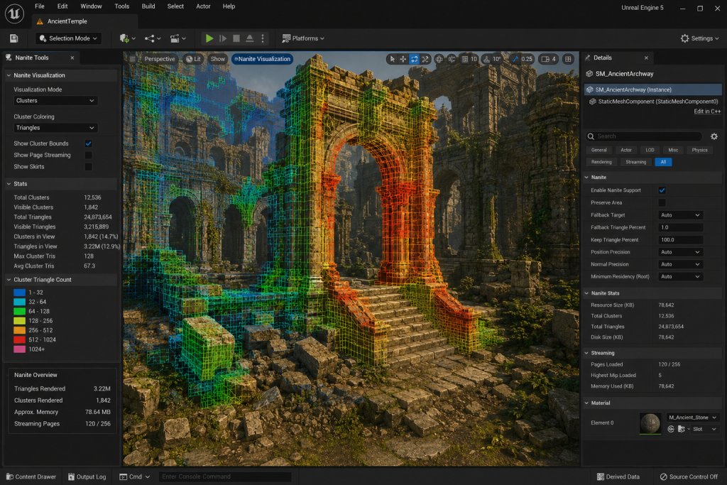This screenshot has width=727, height=485.
Task: Enable Show Page Streaming checkbox
Action: (89, 156)
